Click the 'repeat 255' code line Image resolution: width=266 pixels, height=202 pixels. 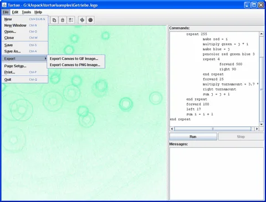(x=197, y=34)
